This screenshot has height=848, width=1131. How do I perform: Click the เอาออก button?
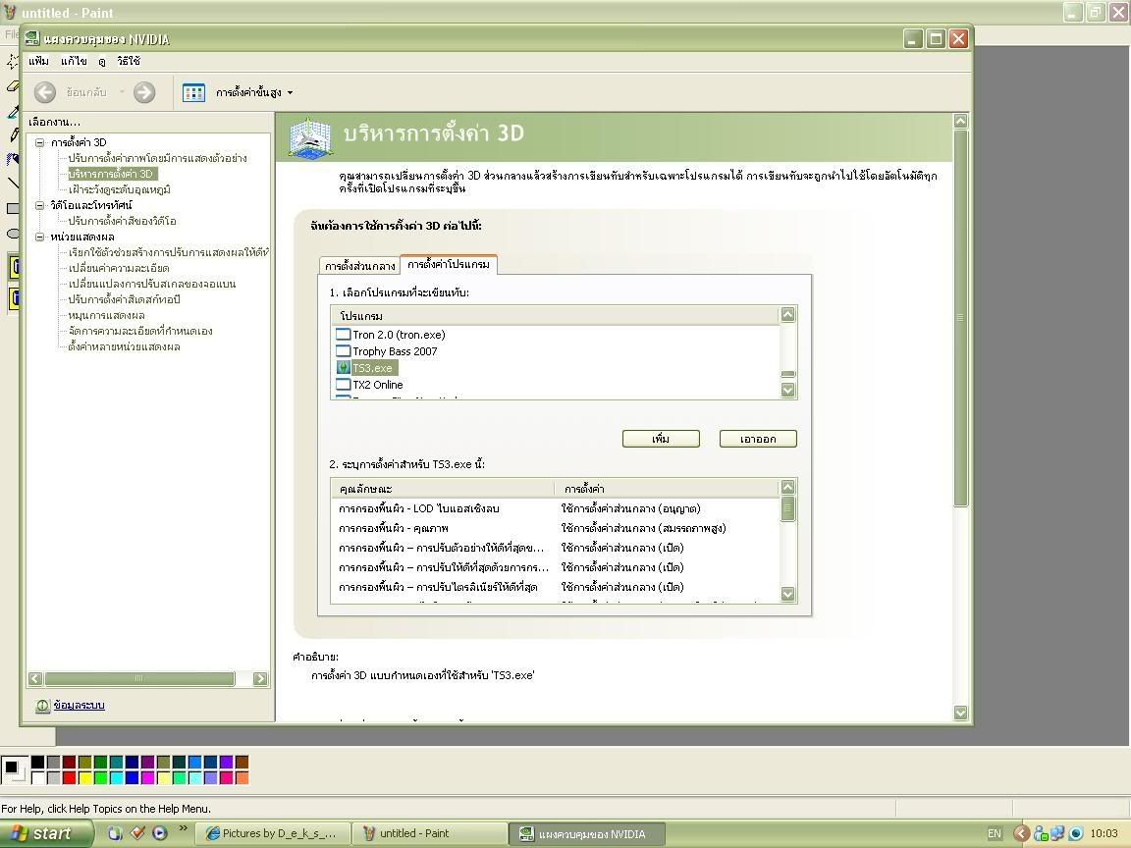758,439
